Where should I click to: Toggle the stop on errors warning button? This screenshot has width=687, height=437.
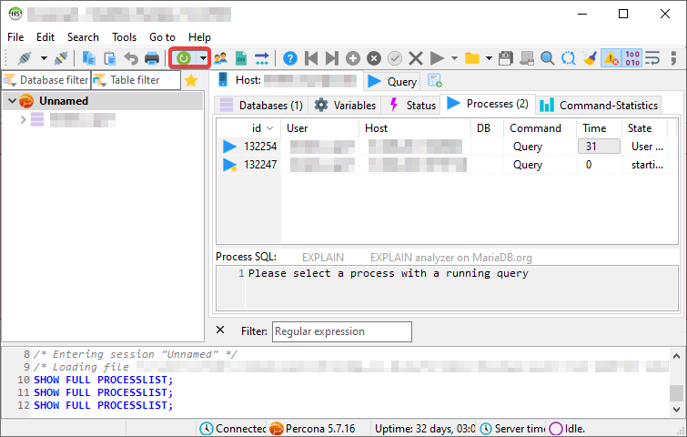[611, 58]
